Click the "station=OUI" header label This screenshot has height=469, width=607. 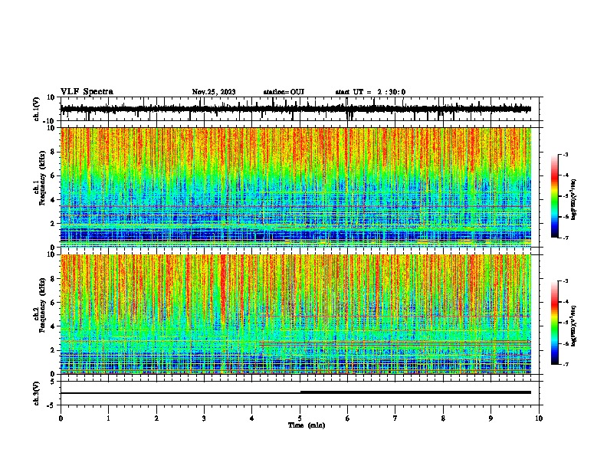click(284, 92)
